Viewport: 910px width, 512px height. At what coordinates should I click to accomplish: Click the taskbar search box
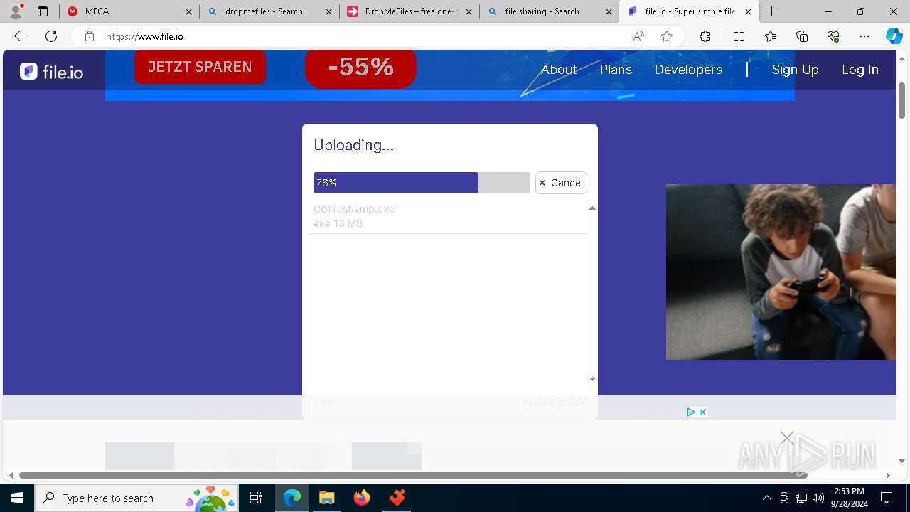(136, 498)
